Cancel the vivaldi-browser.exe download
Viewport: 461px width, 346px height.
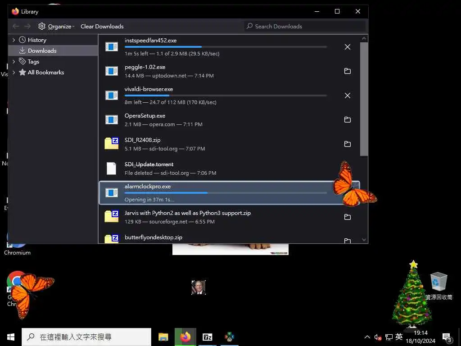(347, 96)
